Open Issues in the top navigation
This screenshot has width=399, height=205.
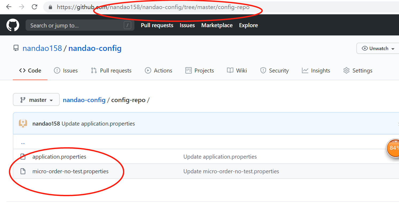(x=187, y=25)
